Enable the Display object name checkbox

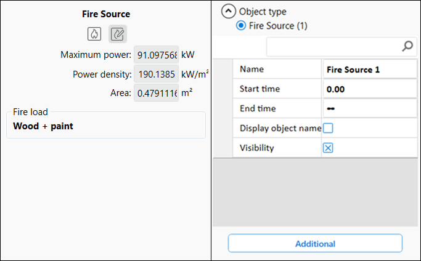(x=328, y=128)
